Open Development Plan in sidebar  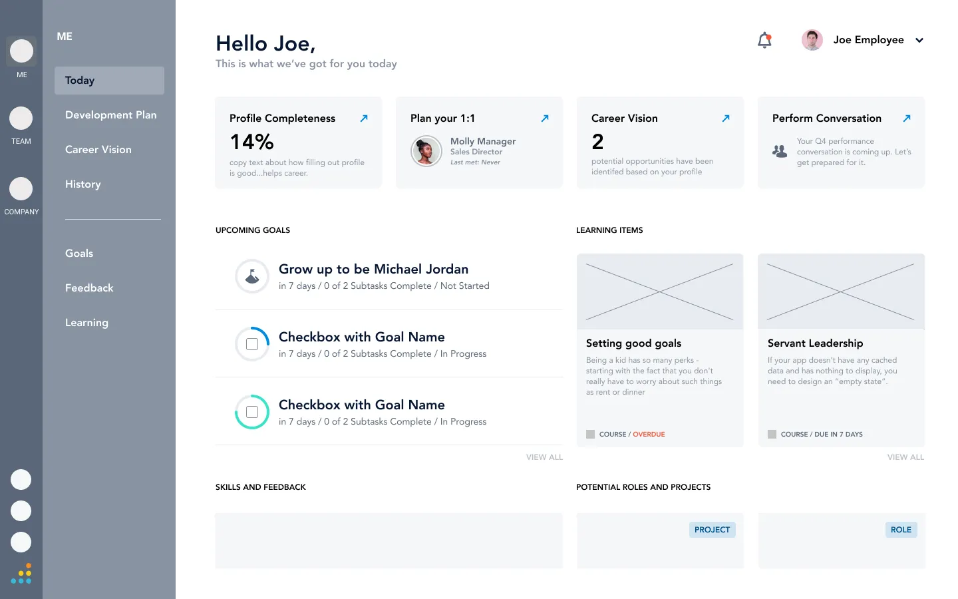pos(111,115)
